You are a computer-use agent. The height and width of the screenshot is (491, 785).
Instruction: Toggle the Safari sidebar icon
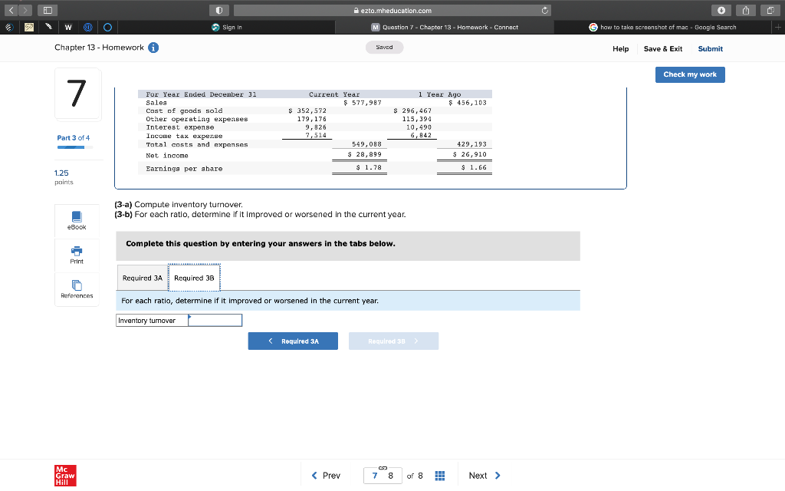click(x=48, y=10)
